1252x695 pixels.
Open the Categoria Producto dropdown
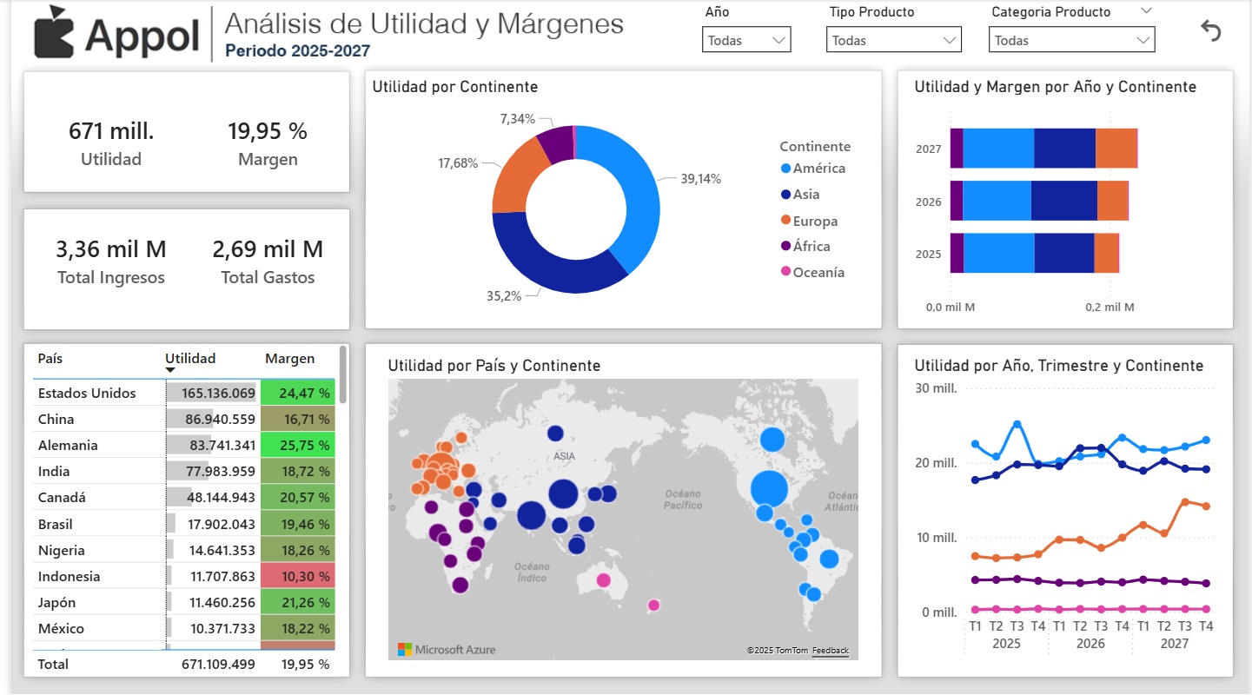1071,40
